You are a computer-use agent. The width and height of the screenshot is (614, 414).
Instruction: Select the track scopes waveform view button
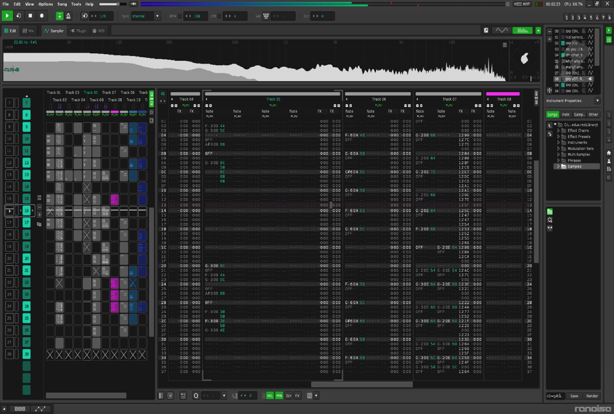point(502,31)
